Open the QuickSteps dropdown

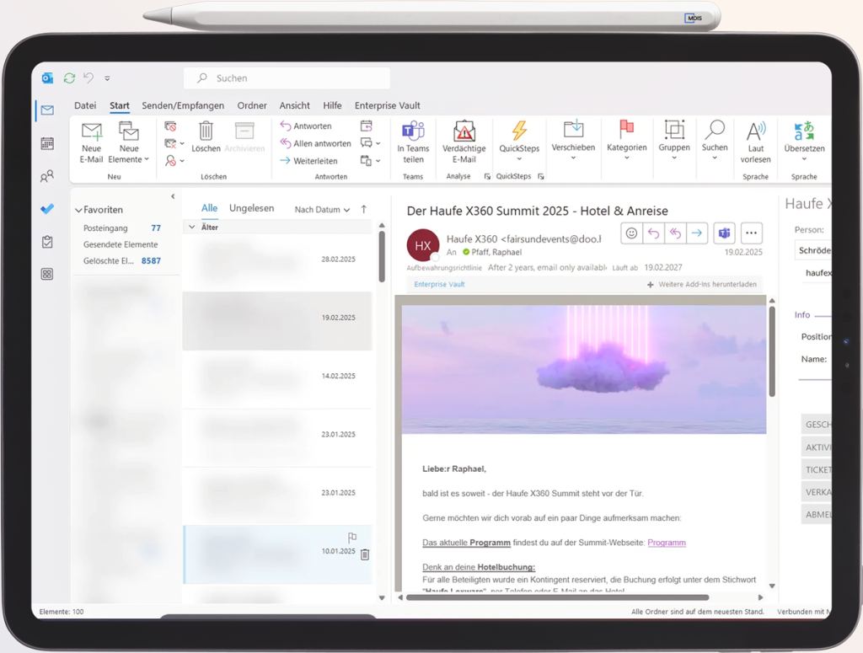coord(519,158)
